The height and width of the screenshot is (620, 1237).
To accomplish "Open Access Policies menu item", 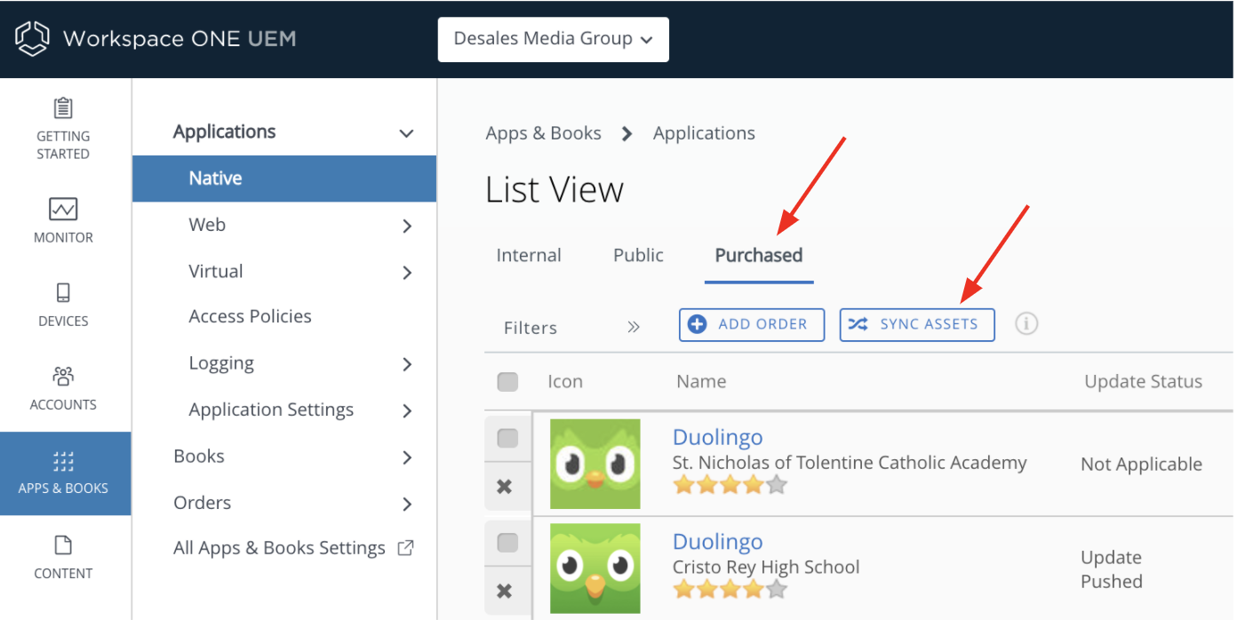I will pos(250,316).
